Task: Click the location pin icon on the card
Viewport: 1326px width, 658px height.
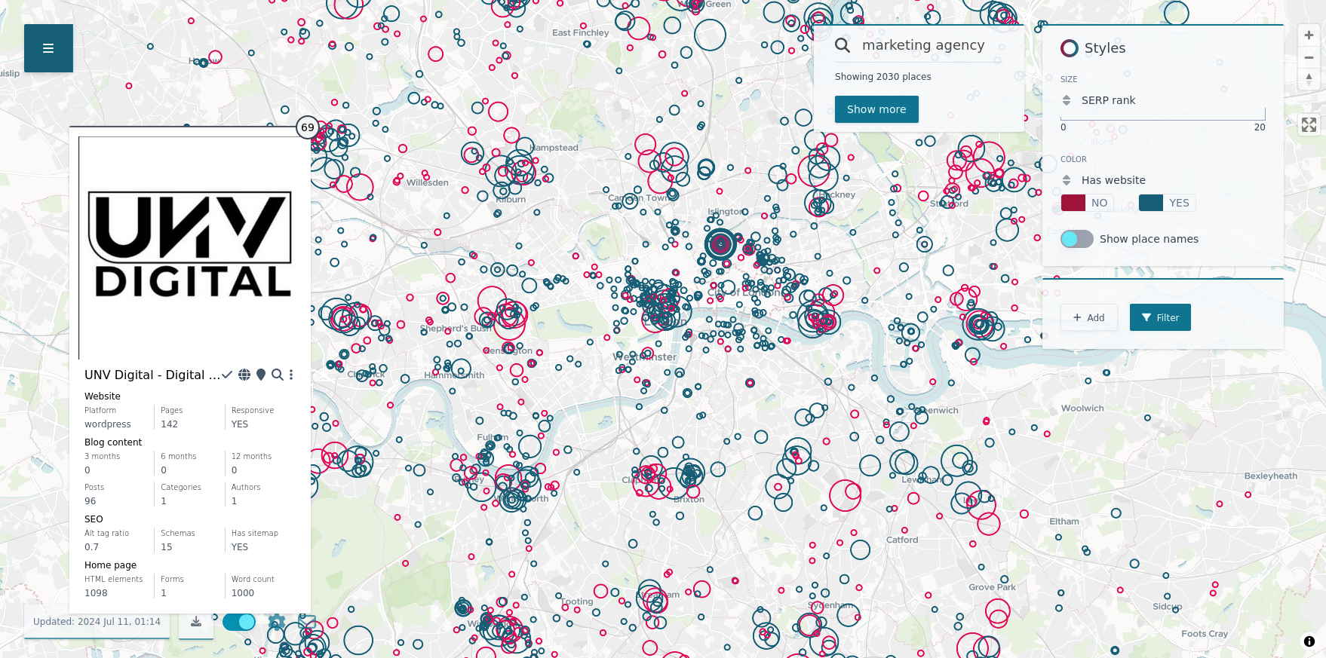Action: pyautogui.click(x=261, y=375)
